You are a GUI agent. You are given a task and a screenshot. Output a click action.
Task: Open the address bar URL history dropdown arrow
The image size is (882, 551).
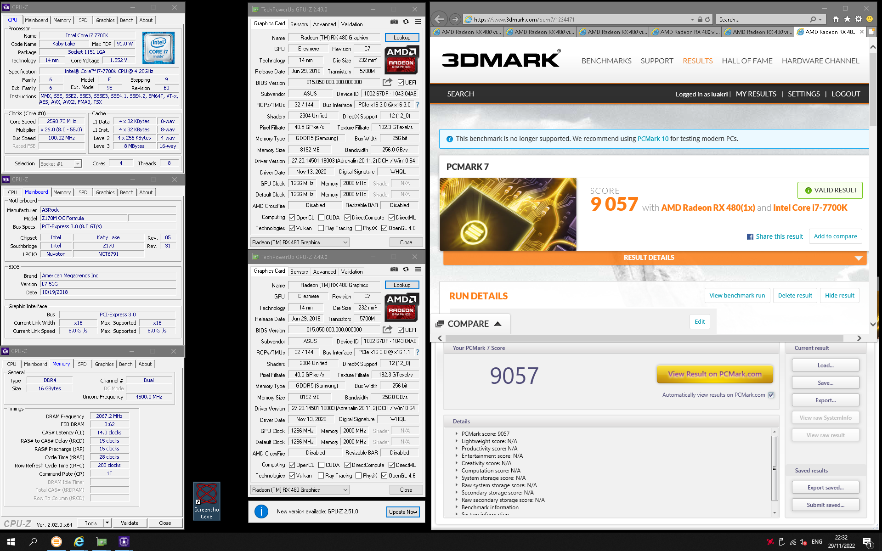[692, 19]
